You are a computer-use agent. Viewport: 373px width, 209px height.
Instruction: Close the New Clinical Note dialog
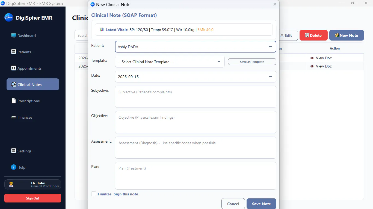[275, 4]
